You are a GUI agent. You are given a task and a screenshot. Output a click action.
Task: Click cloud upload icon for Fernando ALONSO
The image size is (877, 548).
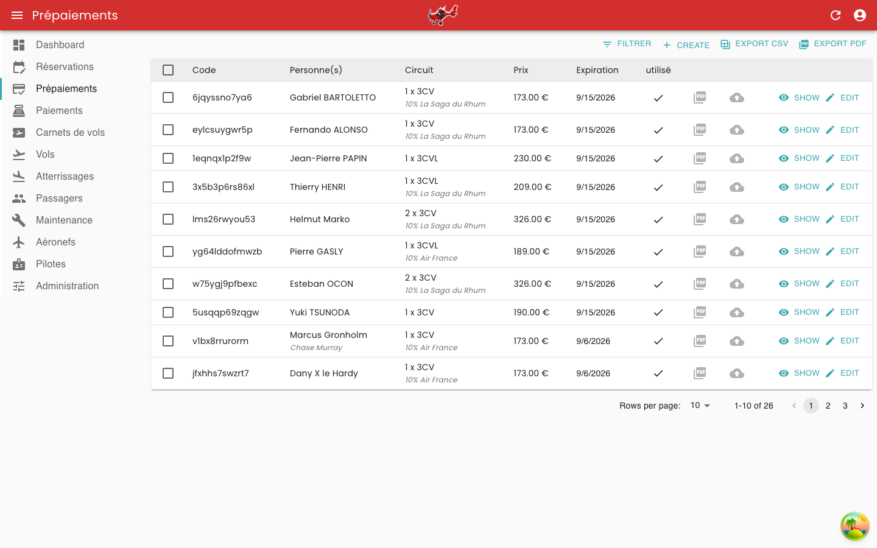(x=737, y=130)
